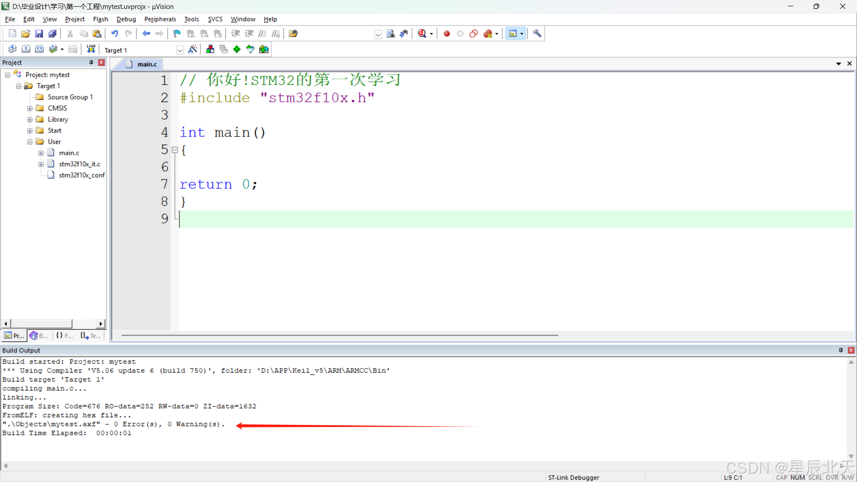Screen dimensions: 857x482
Task: Click the Download (LOAD) to flash icon
Action: 91,49
